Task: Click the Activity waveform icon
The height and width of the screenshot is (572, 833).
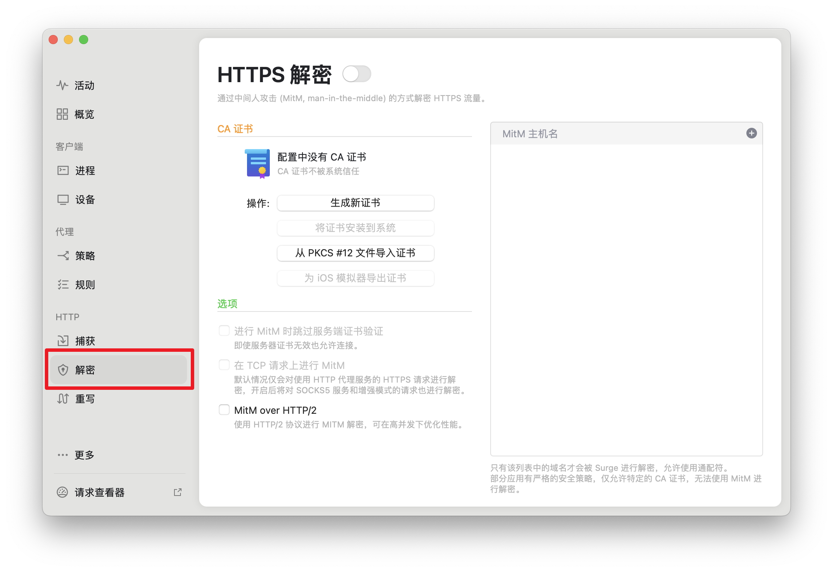Action: (62, 85)
